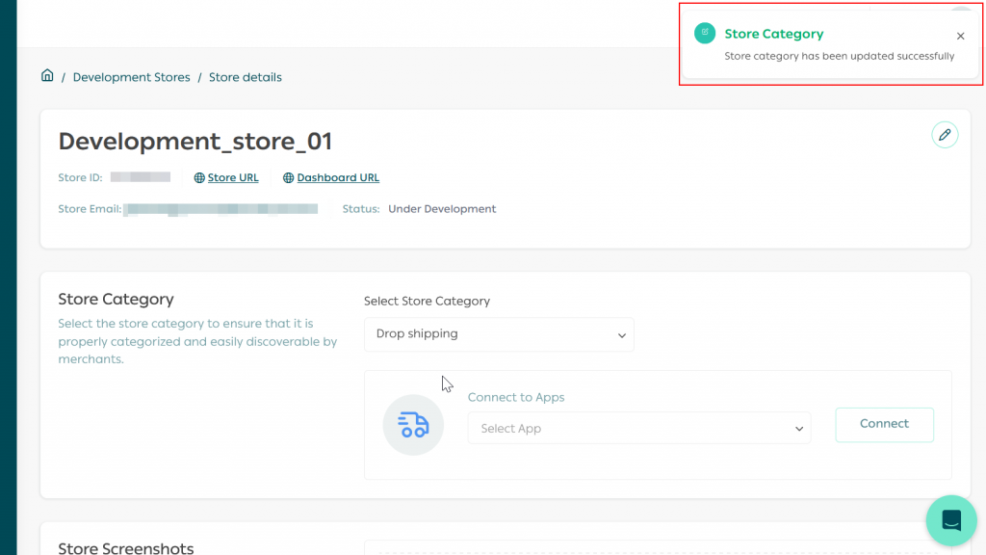The width and height of the screenshot is (986, 555).
Task: Click globe icon beside Store URL
Action: pyautogui.click(x=199, y=178)
